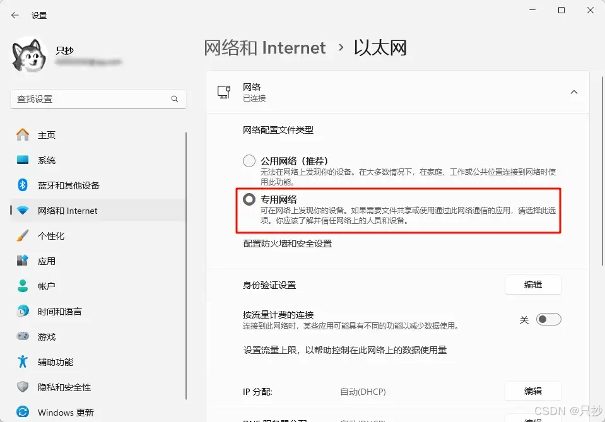
Task: Click the 以太网 page title
Action: pyautogui.click(x=380, y=48)
